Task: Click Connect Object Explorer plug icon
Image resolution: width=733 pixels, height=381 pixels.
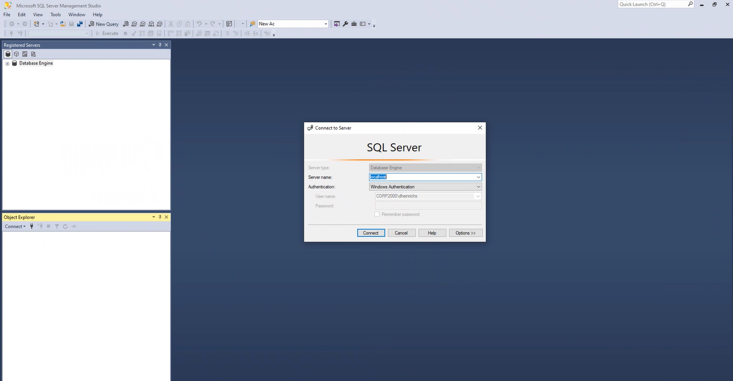Action: click(32, 226)
